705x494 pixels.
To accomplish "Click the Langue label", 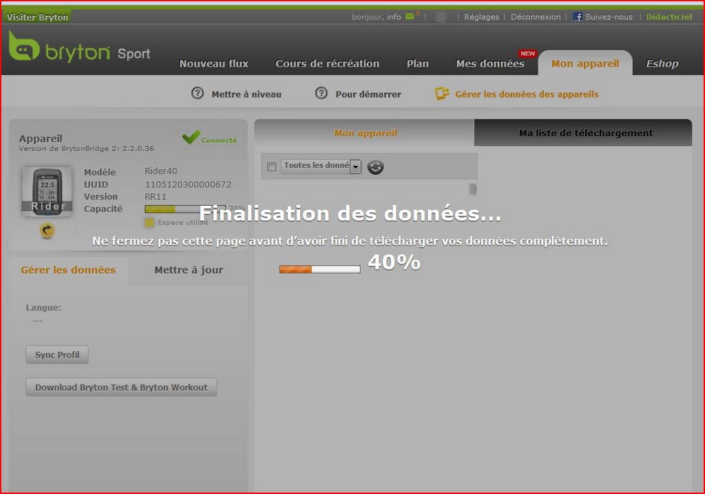I will point(43,308).
